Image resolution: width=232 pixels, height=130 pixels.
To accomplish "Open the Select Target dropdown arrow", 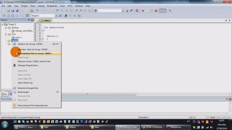I will [x=56, y=16].
